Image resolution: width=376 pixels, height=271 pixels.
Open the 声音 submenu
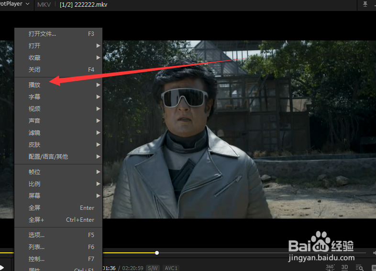point(58,121)
